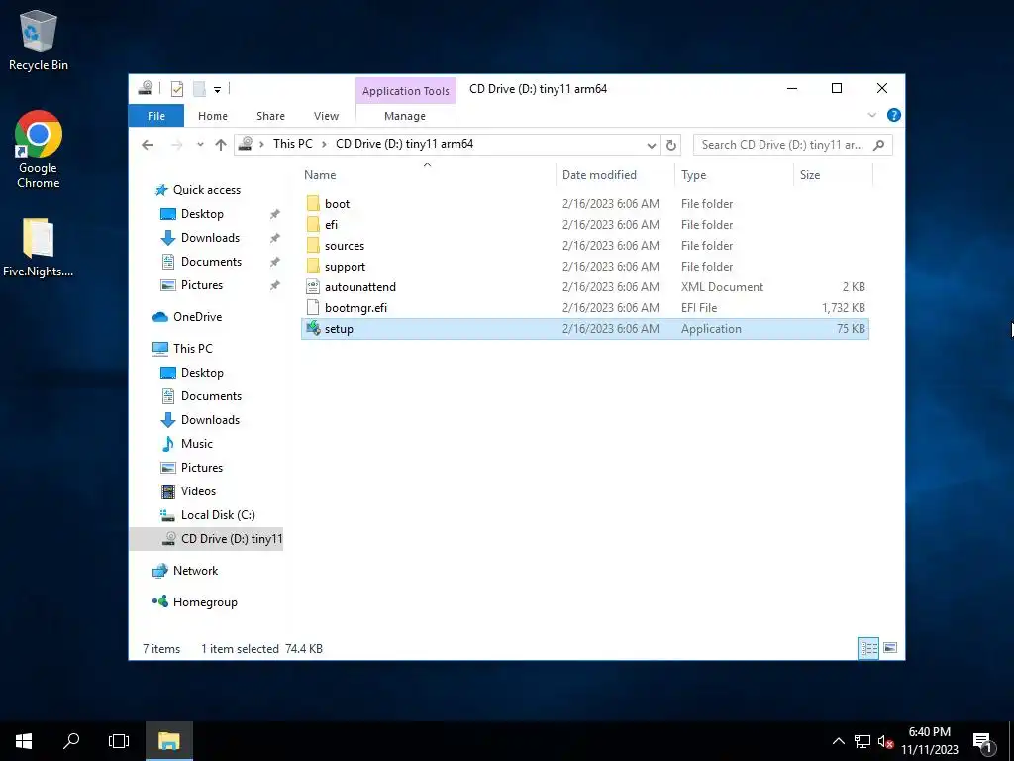
Task: Open Videos under This PC
Action: point(198,491)
